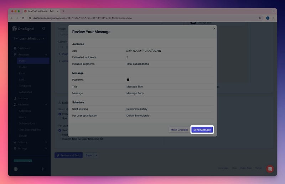Image resolution: width=285 pixels, height=184 pixels.
Task: Select the Send immediately per-user radio button
Action: (x=59, y=130)
